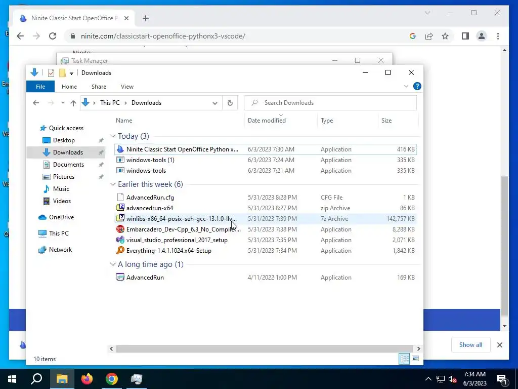
Task: Click the Properties quick access toolbar icon
Action: tap(51, 73)
